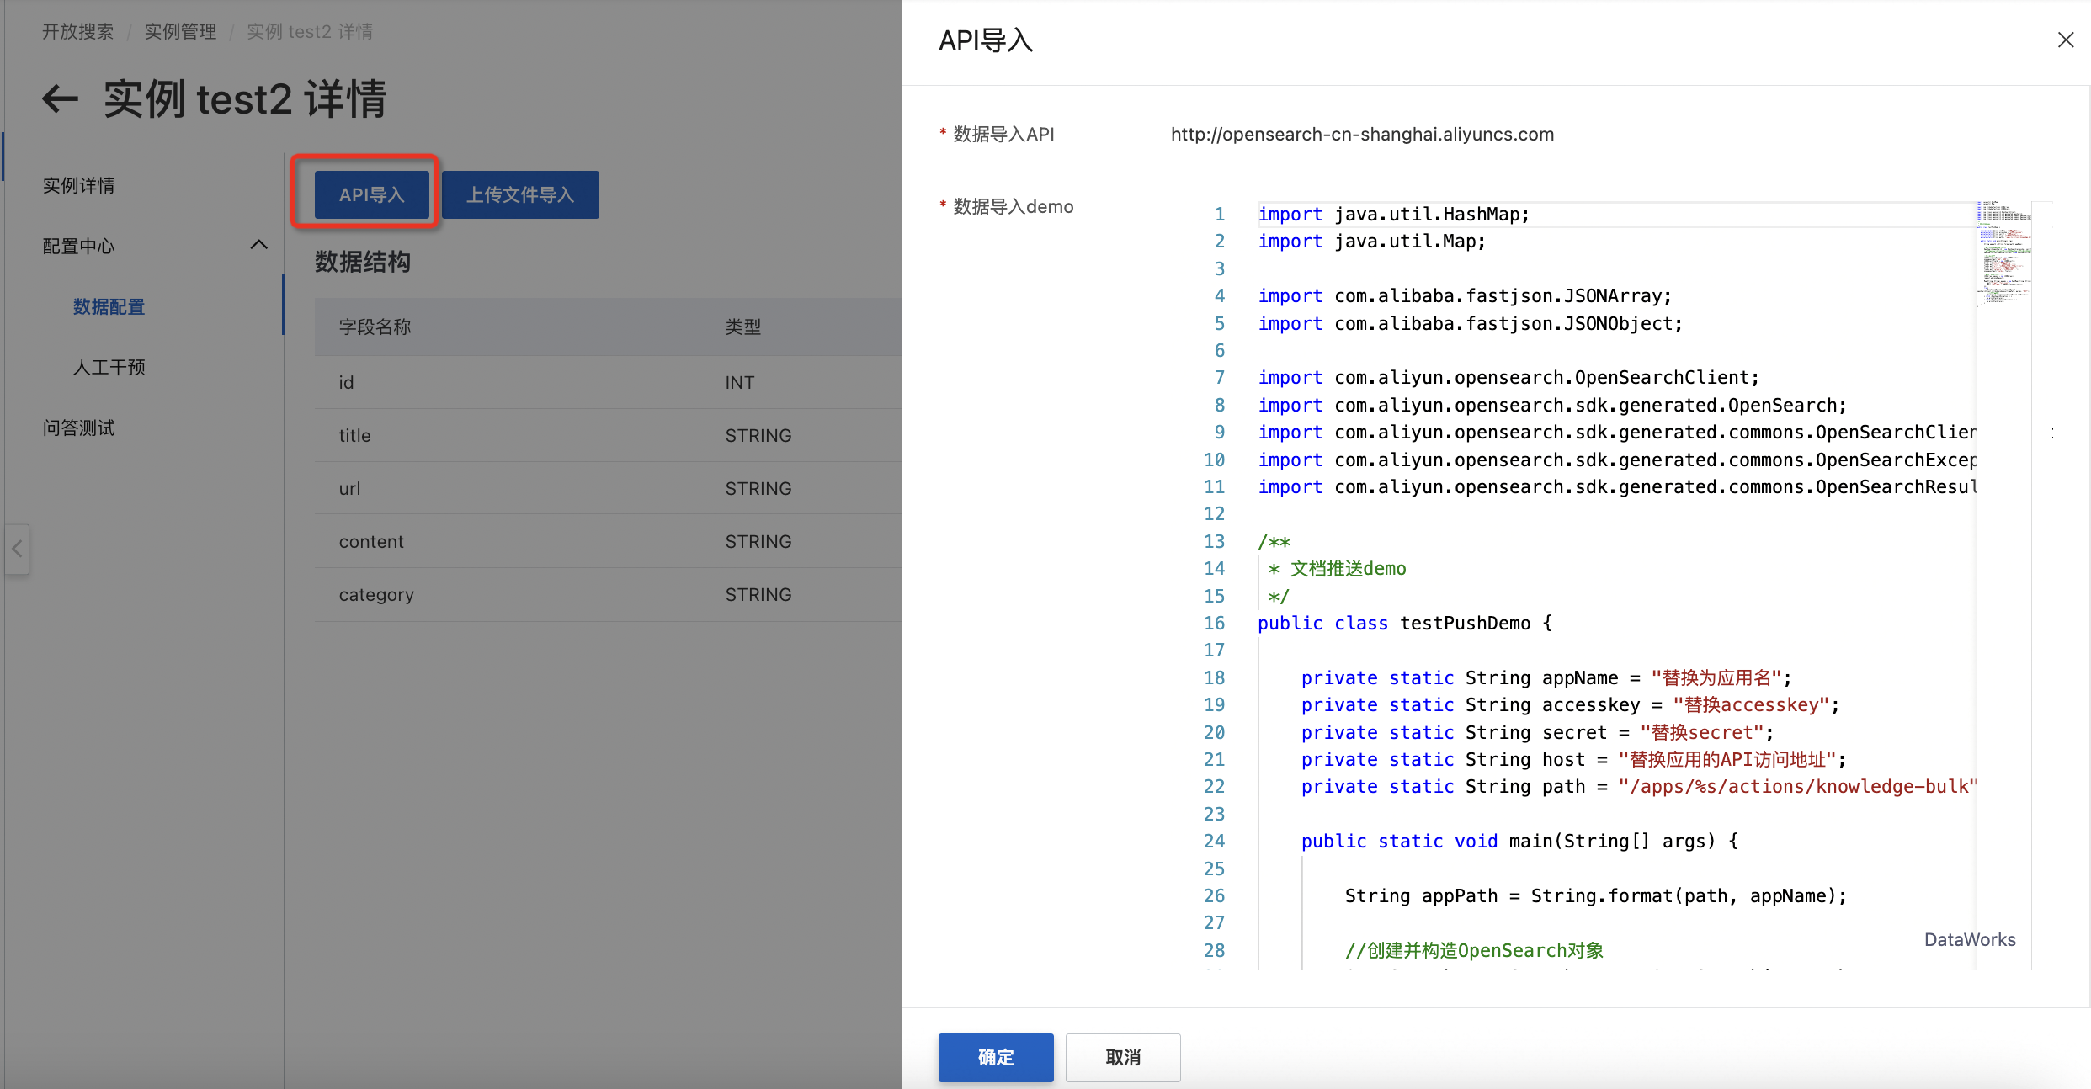Open 开放搜索 from the breadcrumb trail
Screen dimensions: 2091x1089
pyautogui.click(x=77, y=31)
